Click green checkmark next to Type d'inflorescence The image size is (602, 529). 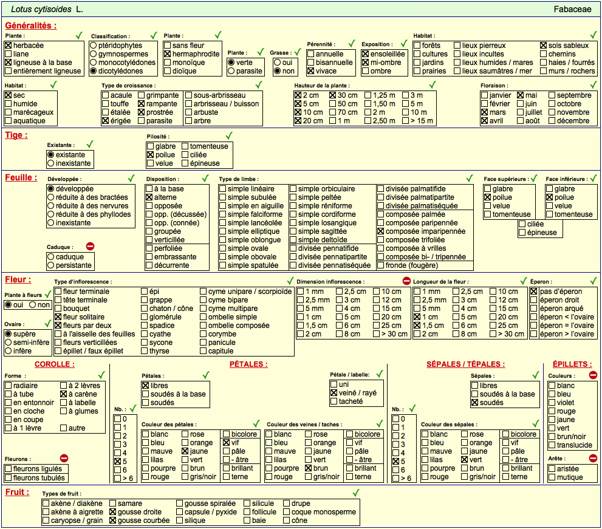290,281
